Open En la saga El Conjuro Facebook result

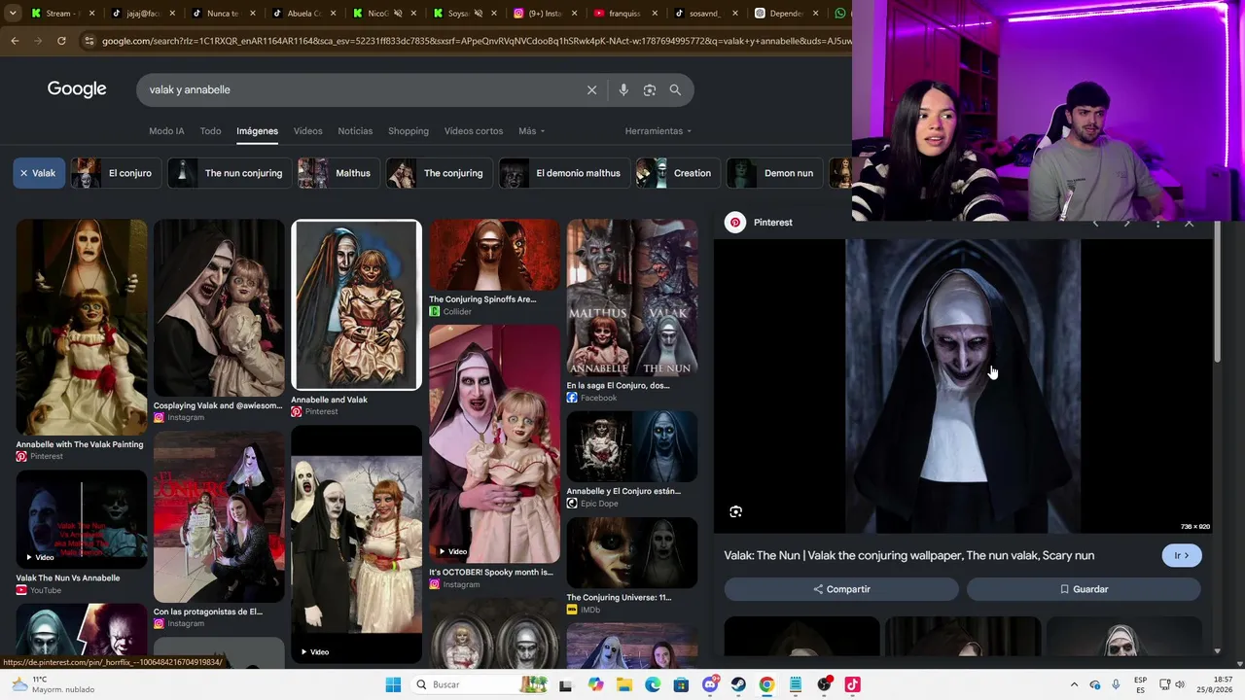coord(632,297)
